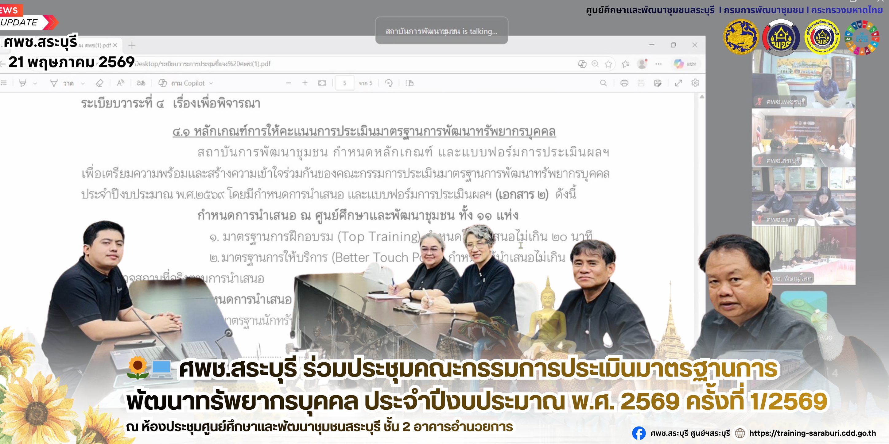
Task: Select the PDF highlight tool
Action: pos(23,83)
